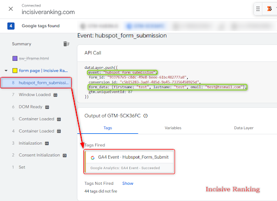Click code icon beside event 5 Container Loaded
The height and width of the screenshot is (201, 277).
(59, 119)
